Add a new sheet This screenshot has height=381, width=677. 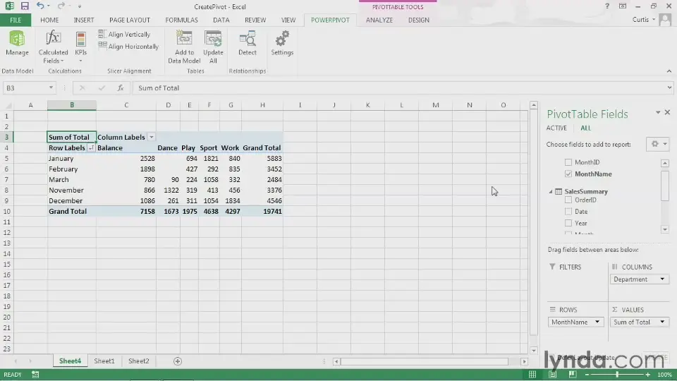coord(178,361)
